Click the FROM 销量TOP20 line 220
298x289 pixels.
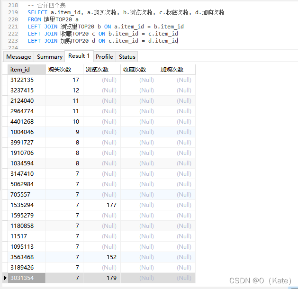click(53, 19)
